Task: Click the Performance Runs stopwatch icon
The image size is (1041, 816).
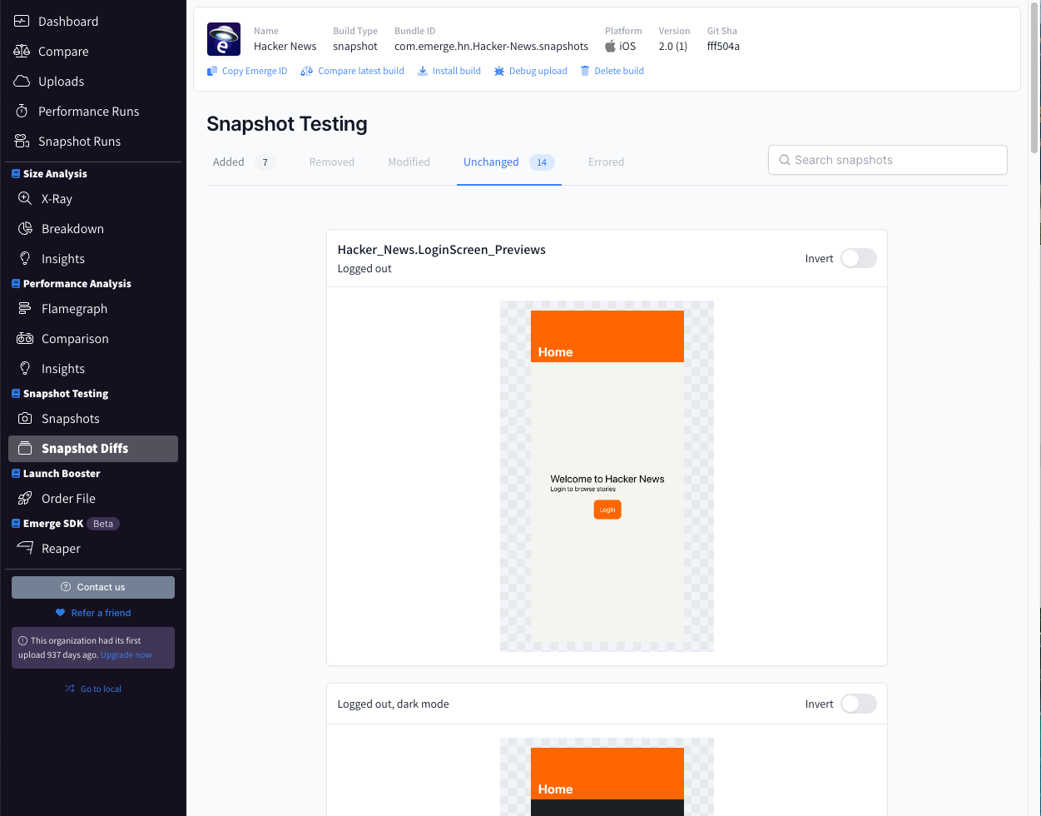Action: pyautogui.click(x=22, y=111)
